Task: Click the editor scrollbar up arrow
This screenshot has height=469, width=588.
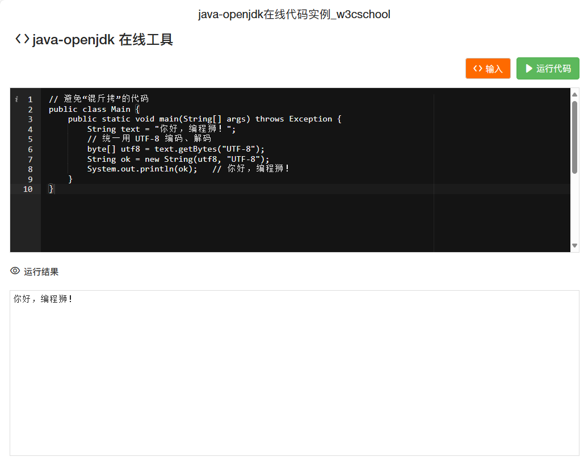Action: tap(574, 94)
